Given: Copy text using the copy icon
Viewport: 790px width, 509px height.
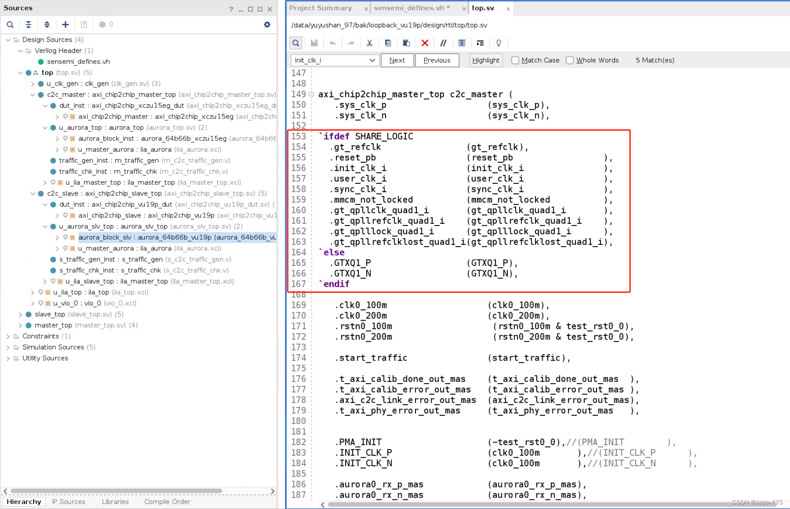Looking at the screenshot, I should [x=388, y=43].
